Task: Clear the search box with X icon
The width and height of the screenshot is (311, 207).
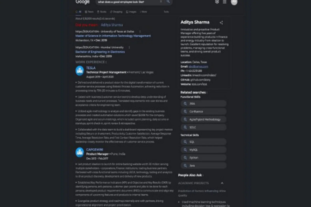Action: (x=161, y=2)
